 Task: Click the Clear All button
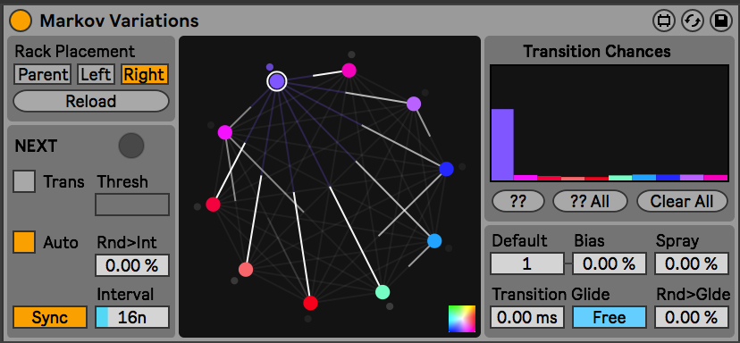[x=682, y=202]
